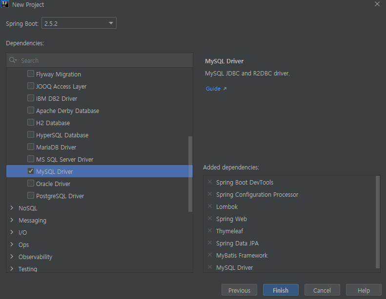Select the NoSQL tree label

click(28, 208)
